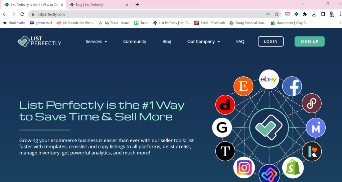
Task: Click the List Perfectly header logo
Action: pyautogui.click(x=39, y=41)
